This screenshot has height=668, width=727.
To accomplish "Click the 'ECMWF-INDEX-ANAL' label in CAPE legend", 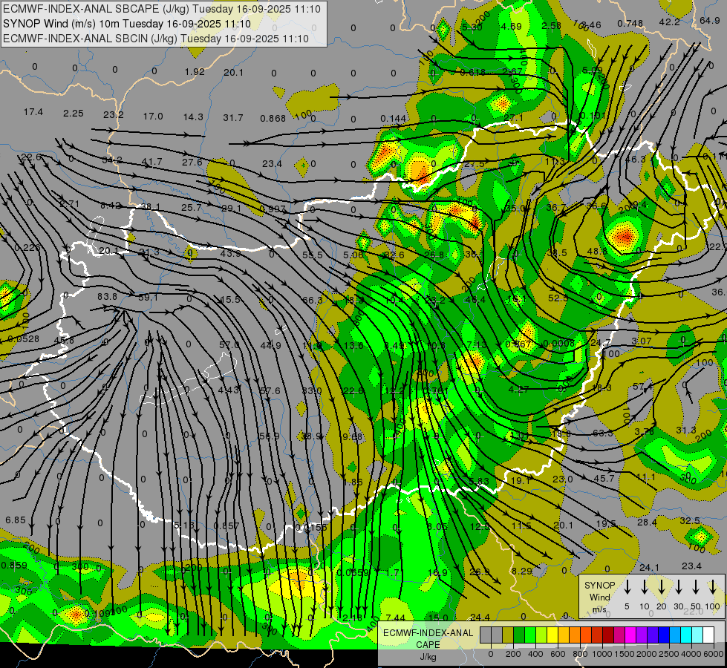I will tap(428, 633).
